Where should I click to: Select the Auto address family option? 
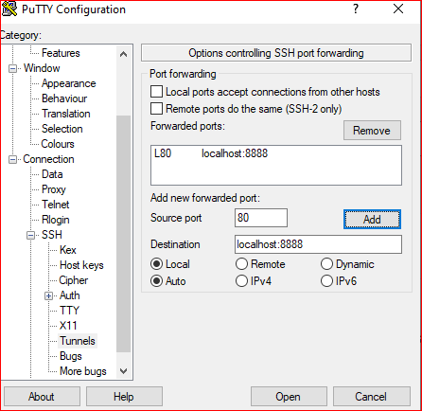(x=156, y=281)
